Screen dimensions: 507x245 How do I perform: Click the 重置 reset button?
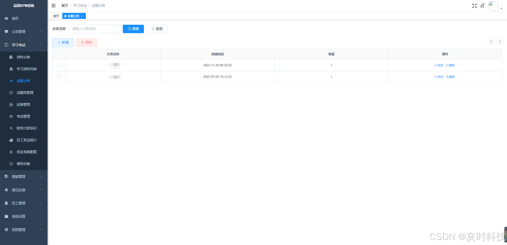point(157,29)
